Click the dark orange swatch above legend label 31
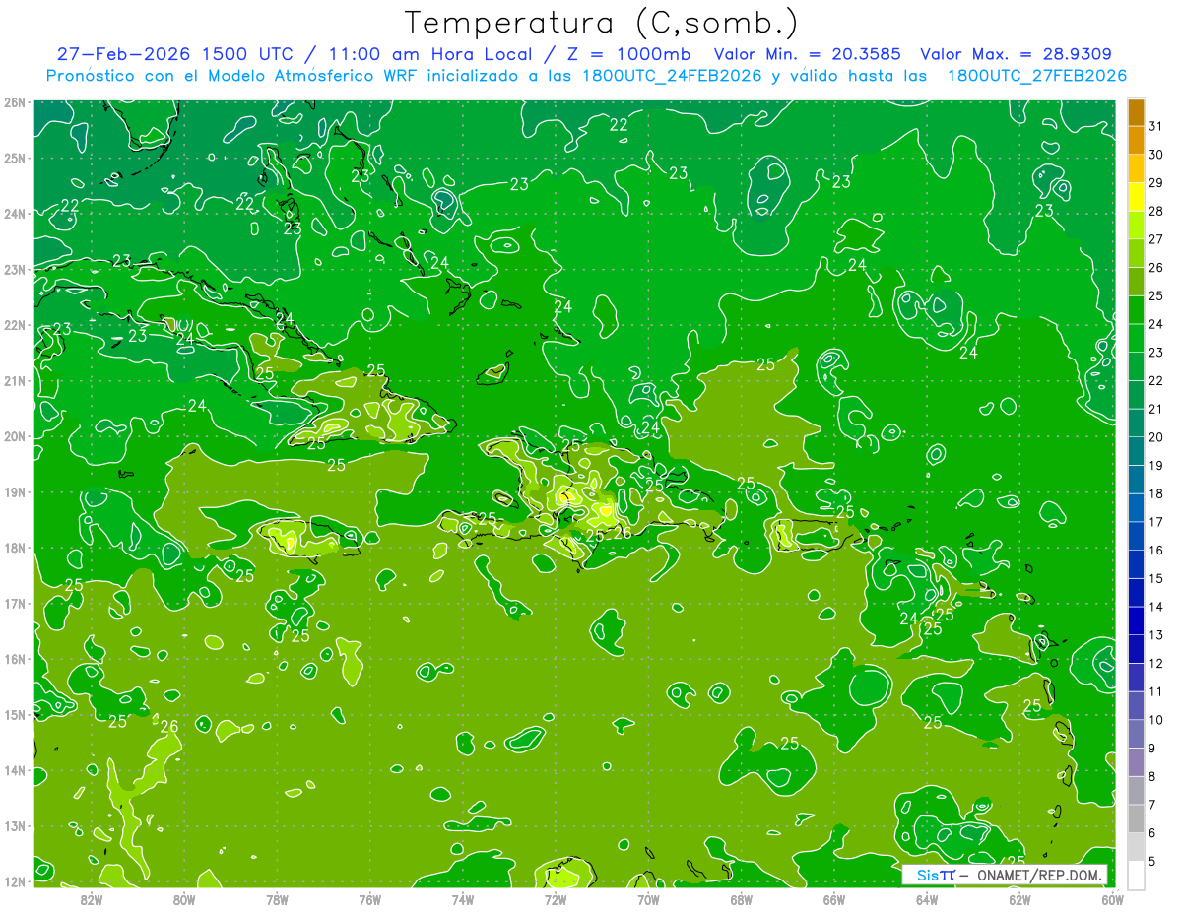Viewport: 1182px width, 913px height. click(x=1136, y=112)
